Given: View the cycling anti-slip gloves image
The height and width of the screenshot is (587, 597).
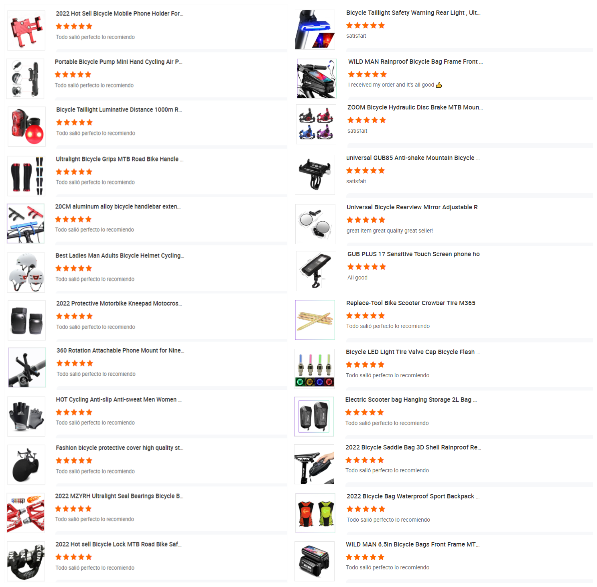Looking at the screenshot, I should coord(26,416).
